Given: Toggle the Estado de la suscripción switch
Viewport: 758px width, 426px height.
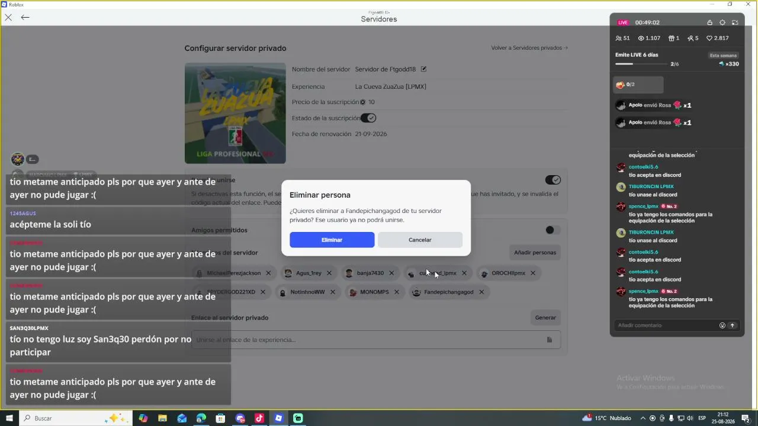Looking at the screenshot, I should tap(368, 118).
